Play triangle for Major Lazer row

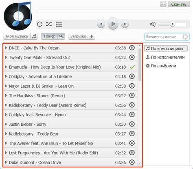[6, 86]
